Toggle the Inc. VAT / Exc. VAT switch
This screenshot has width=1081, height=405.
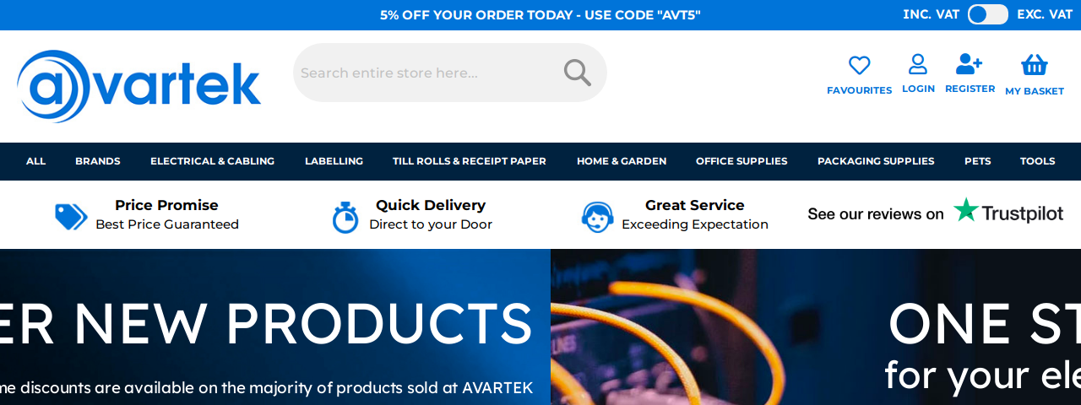[x=987, y=14]
